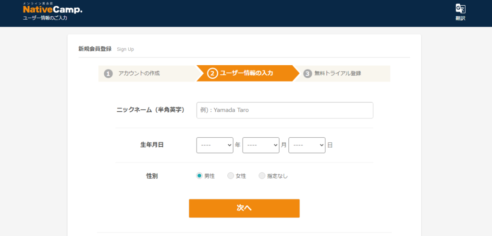This screenshot has width=492, height=236.
Task: Select the 女性 radio button
Action: pos(230,176)
